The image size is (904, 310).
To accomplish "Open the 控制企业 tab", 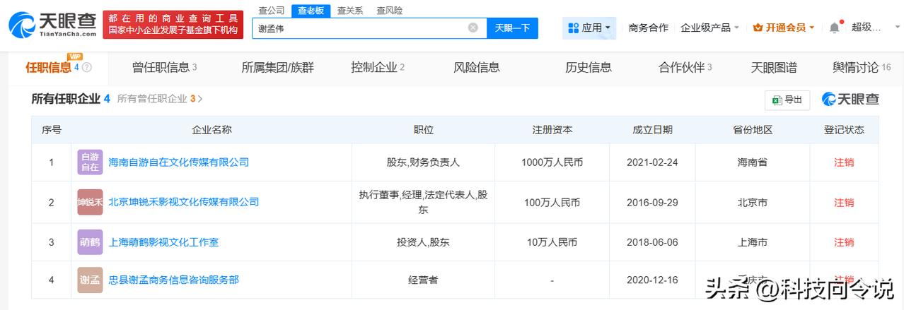I will pyautogui.click(x=378, y=67).
